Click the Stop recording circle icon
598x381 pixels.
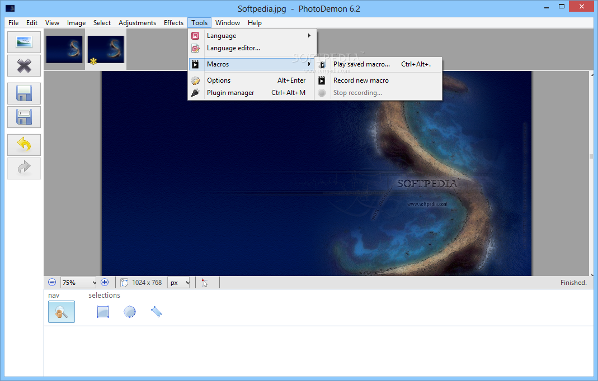[322, 93]
